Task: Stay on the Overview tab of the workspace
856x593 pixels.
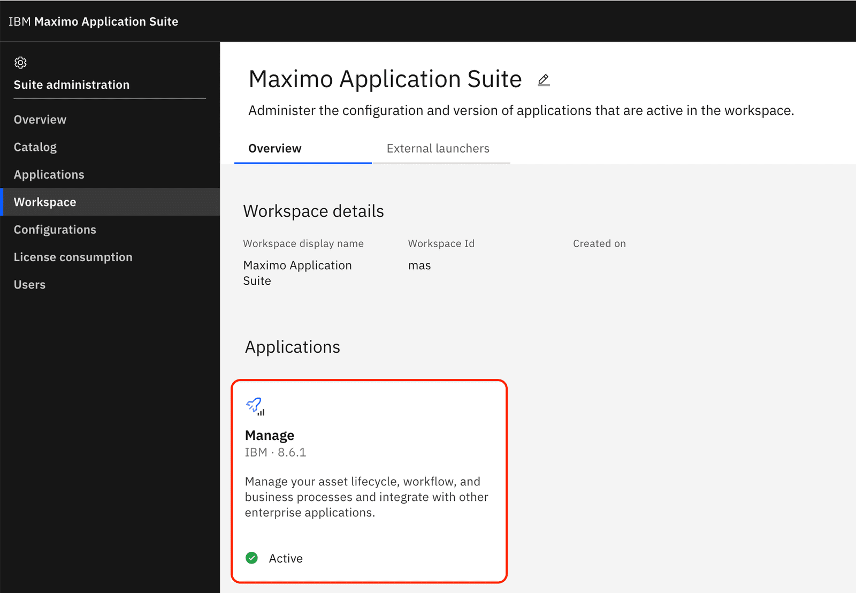Action: 274,148
